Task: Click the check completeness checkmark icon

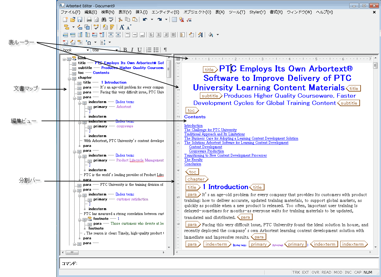Action: pos(96,27)
